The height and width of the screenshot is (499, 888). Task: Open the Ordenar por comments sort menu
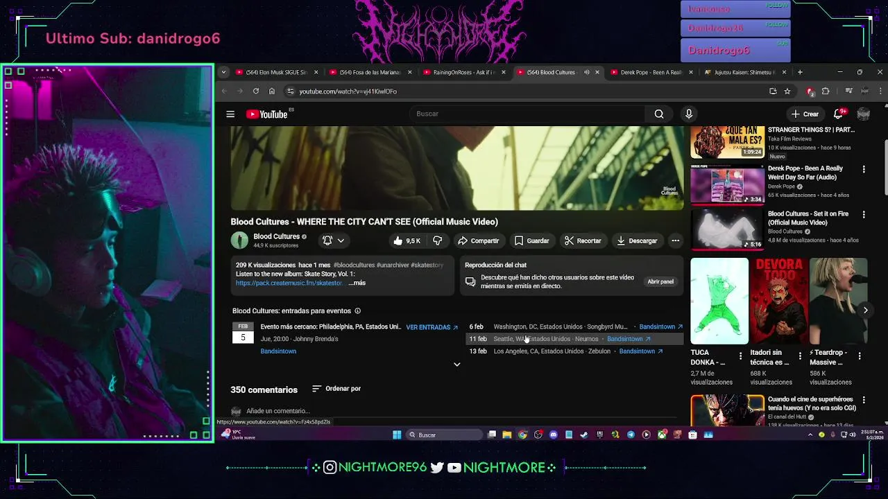pyautogui.click(x=336, y=389)
